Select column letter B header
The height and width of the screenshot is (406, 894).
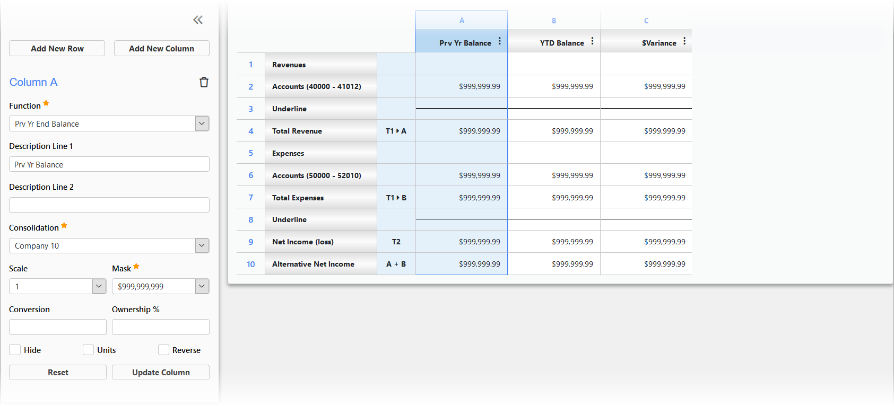click(554, 21)
